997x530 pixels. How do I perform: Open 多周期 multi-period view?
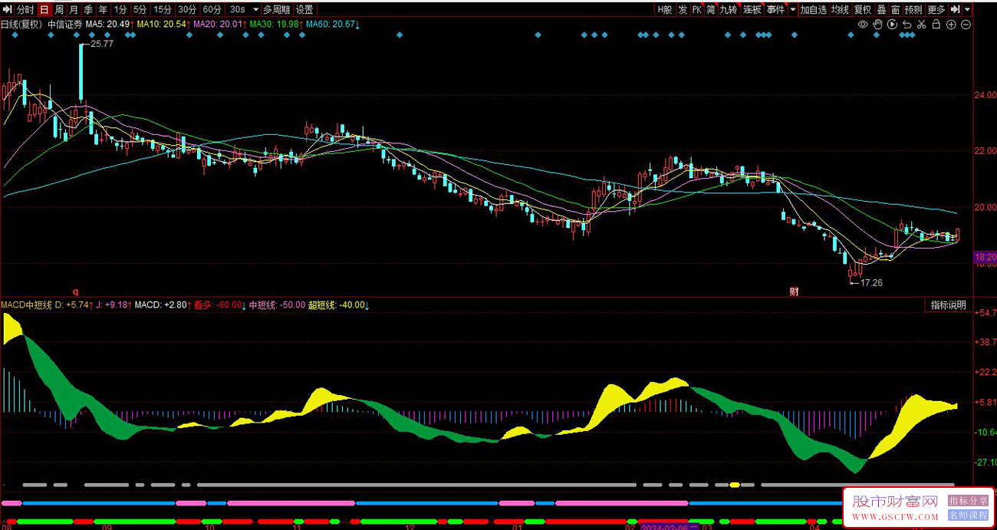[276, 9]
